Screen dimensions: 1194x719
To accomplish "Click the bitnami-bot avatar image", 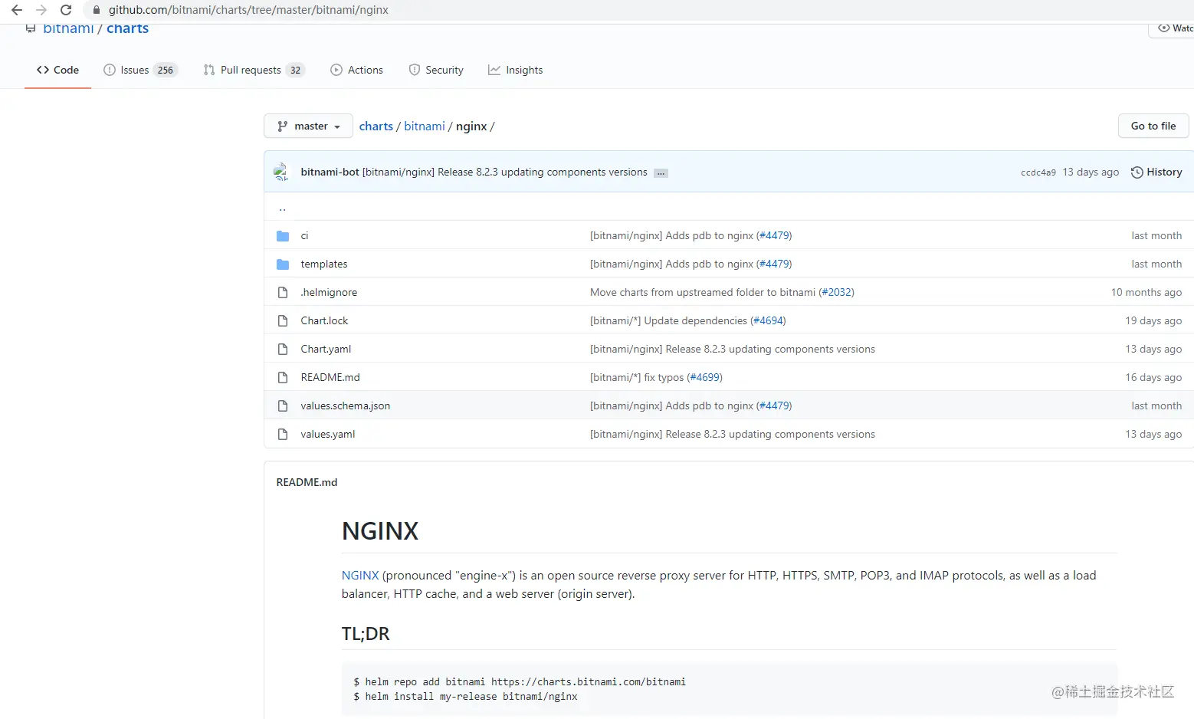I will tap(281, 172).
